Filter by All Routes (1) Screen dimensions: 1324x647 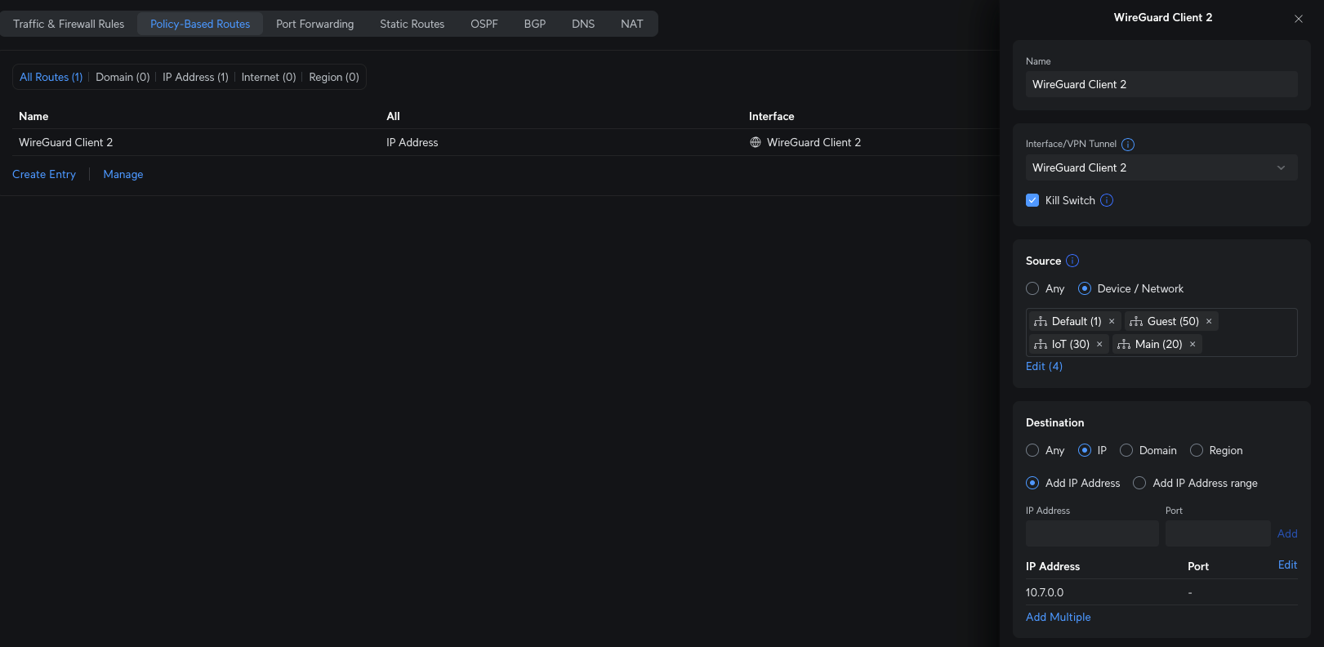pos(51,77)
